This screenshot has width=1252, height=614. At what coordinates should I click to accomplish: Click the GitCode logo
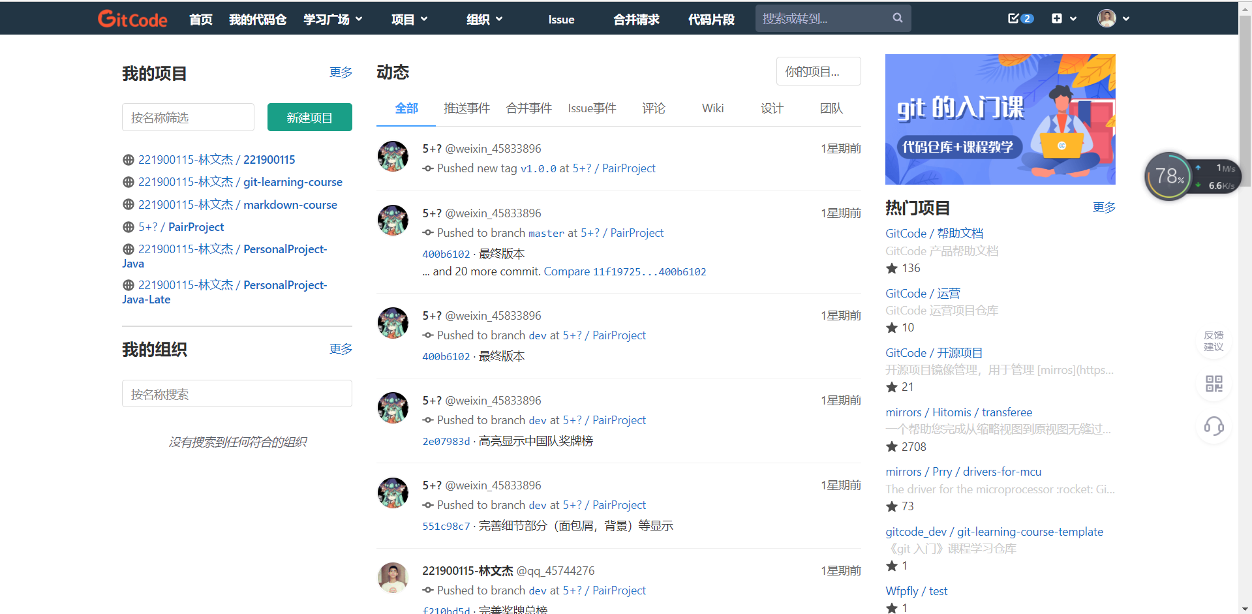point(132,19)
